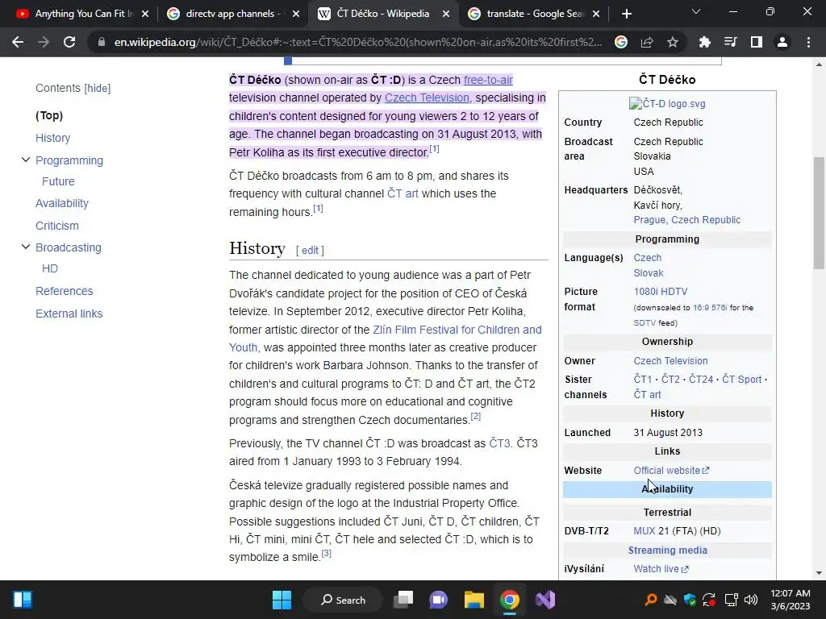
Task: Open citation [3] reference
Action: pyautogui.click(x=327, y=553)
